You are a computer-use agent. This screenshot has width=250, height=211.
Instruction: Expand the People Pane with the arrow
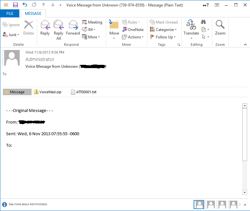[x=245, y=205]
